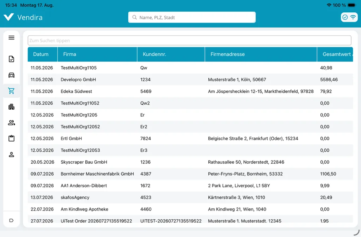Sort by the Datum column header
This screenshot has width=361, height=237.
(43, 54)
